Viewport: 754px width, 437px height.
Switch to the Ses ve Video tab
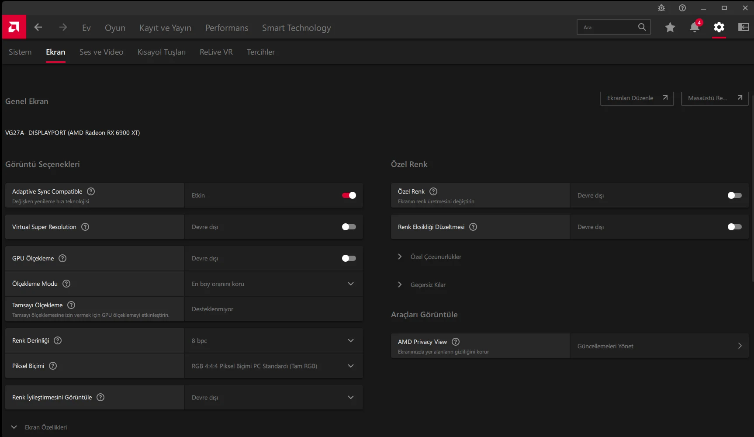101,52
